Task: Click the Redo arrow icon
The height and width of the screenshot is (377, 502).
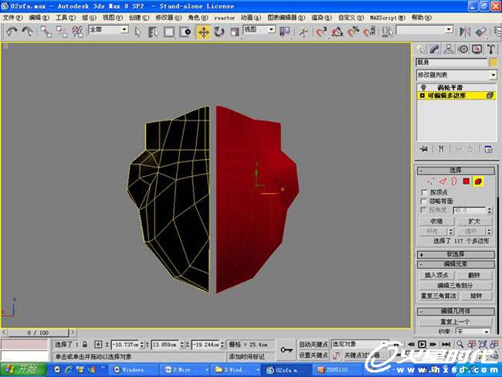Action: click(28, 32)
